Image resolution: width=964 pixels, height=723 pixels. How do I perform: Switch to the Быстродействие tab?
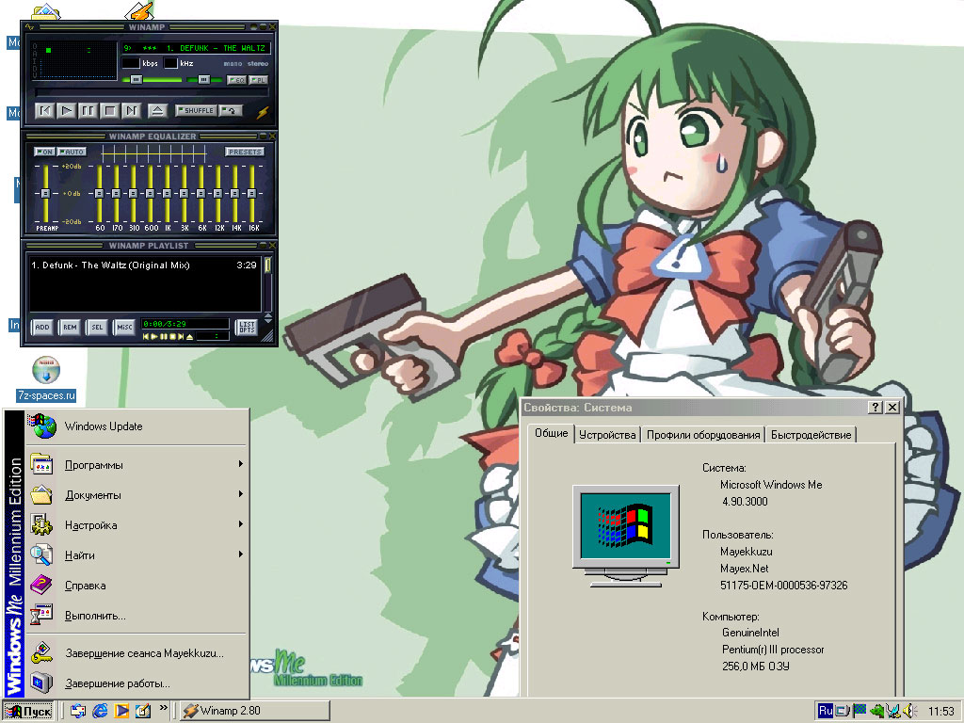[811, 435]
